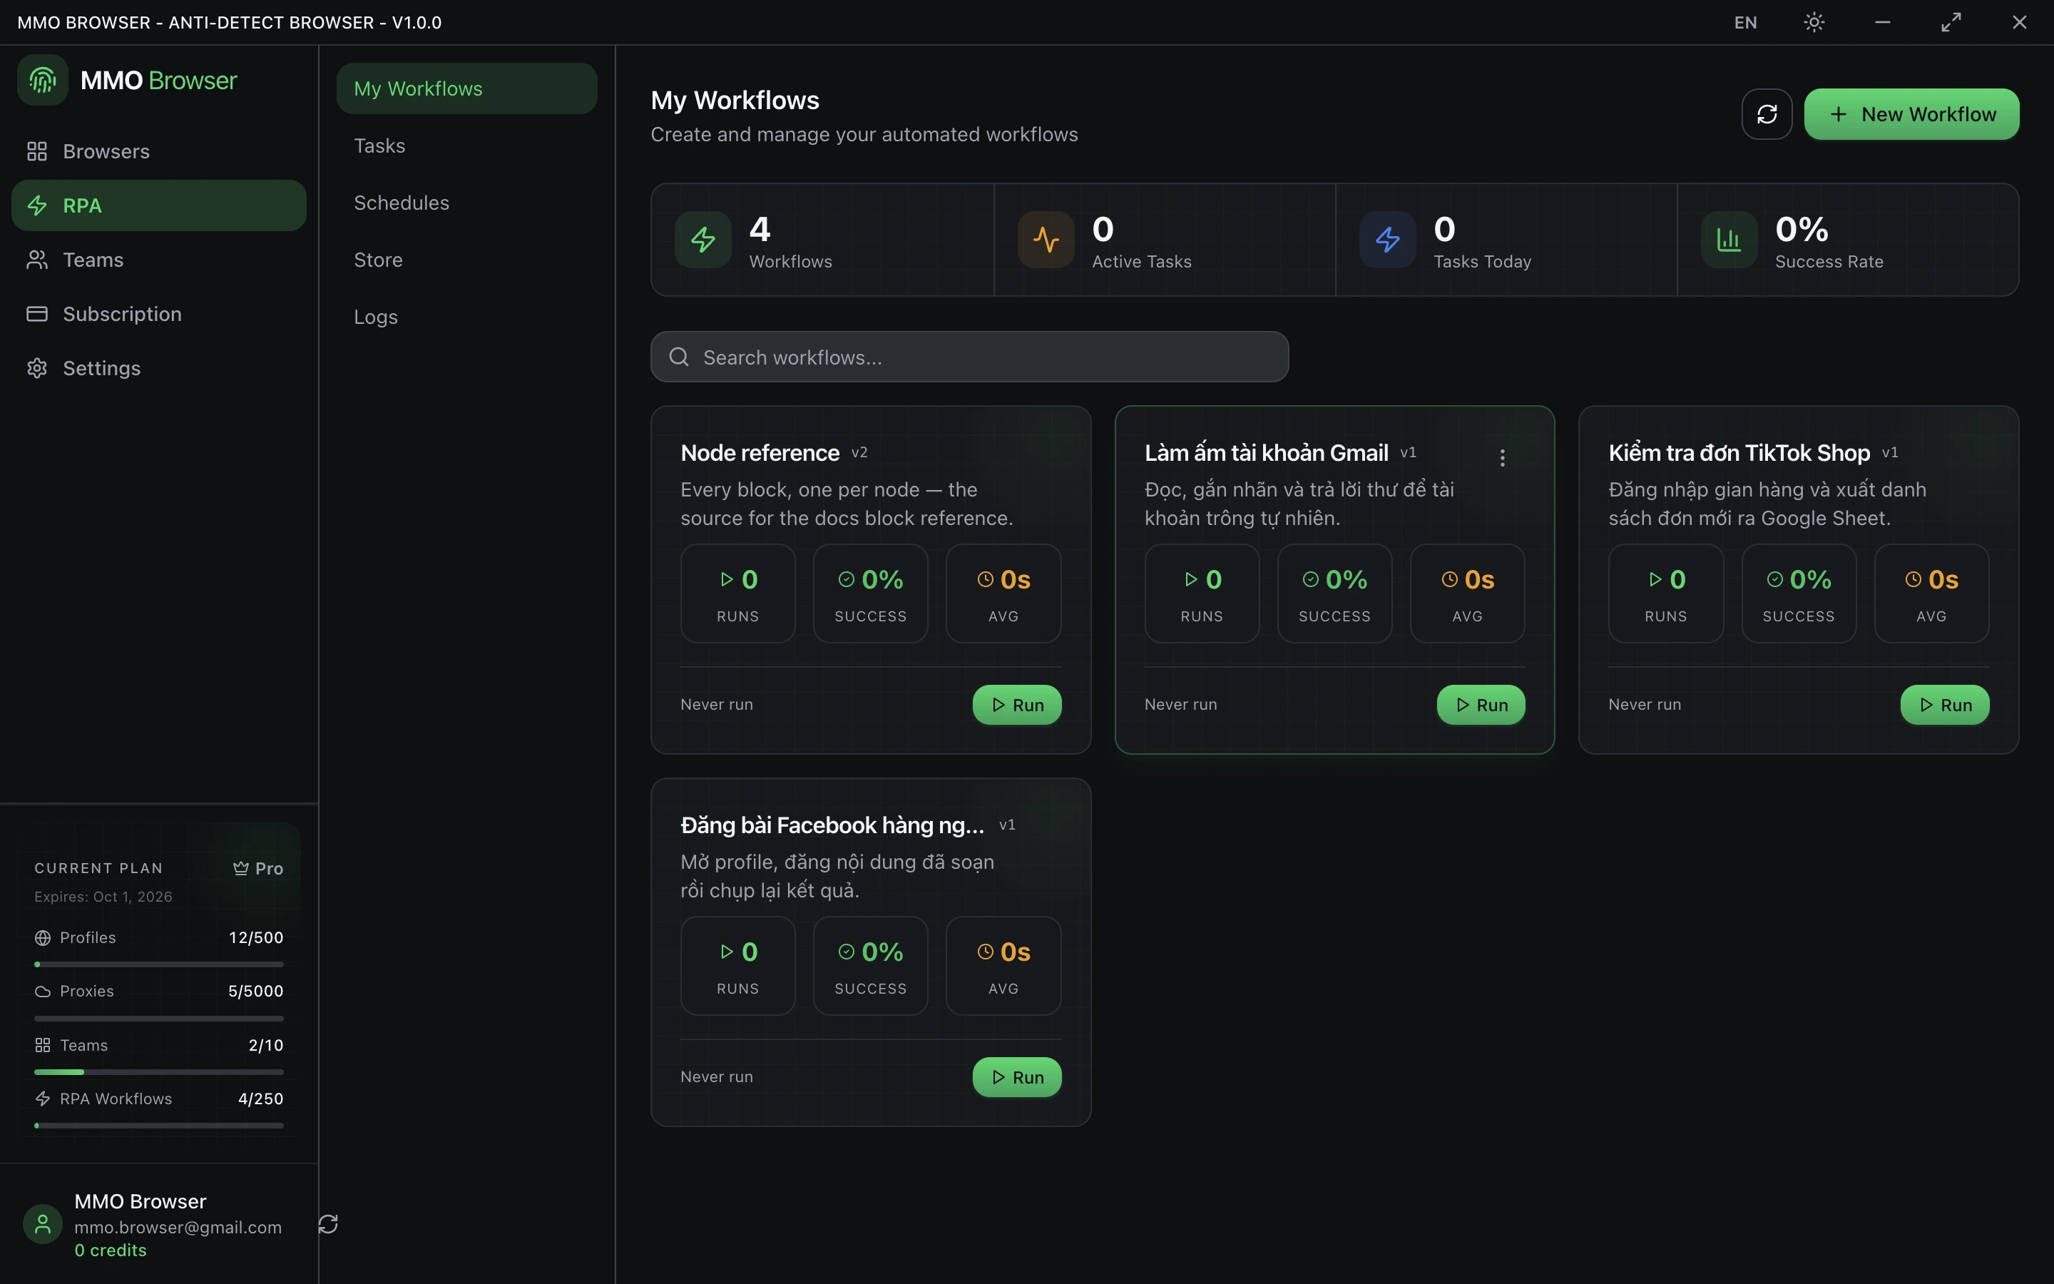2054x1284 pixels.
Task: Click the MMO Browser fingerprint logo
Action: [x=43, y=80]
